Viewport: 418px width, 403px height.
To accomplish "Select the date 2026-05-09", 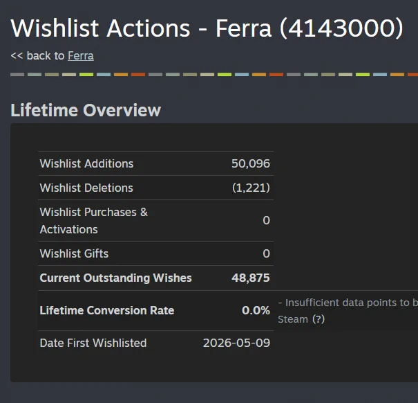I will click(x=237, y=343).
